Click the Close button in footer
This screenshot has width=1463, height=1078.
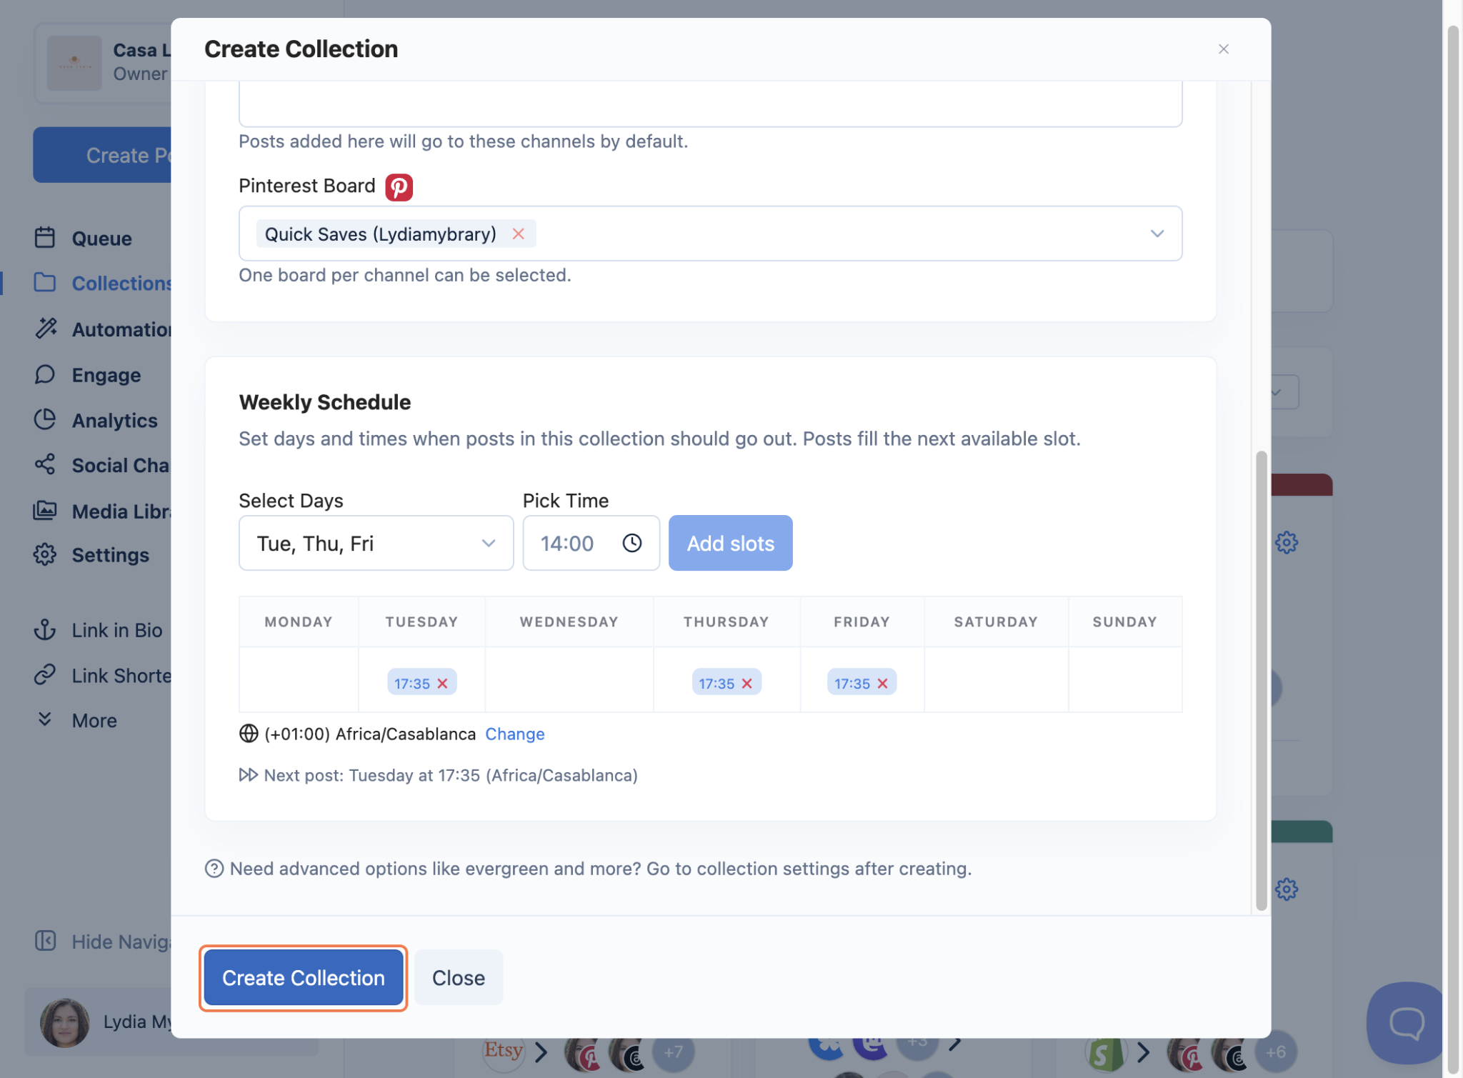click(x=458, y=977)
